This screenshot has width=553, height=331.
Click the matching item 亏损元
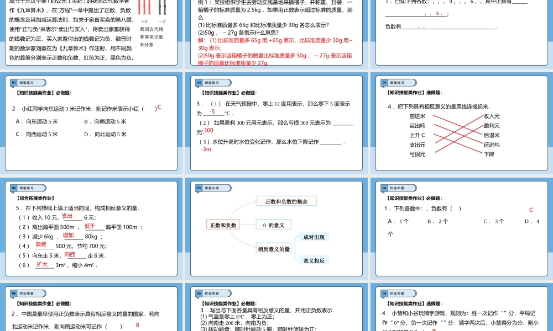click(418, 154)
